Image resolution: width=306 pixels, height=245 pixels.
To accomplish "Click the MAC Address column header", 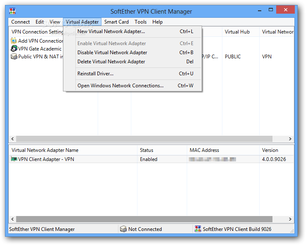I will (x=223, y=150).
